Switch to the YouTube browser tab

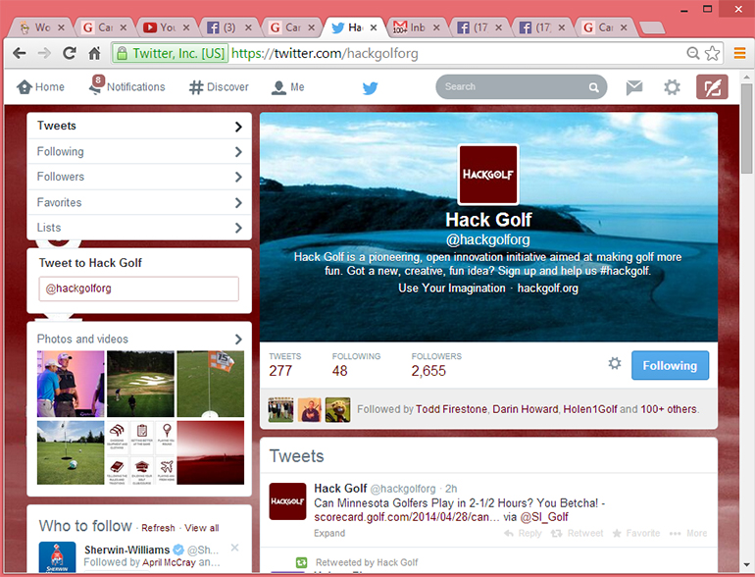[166, 27]
